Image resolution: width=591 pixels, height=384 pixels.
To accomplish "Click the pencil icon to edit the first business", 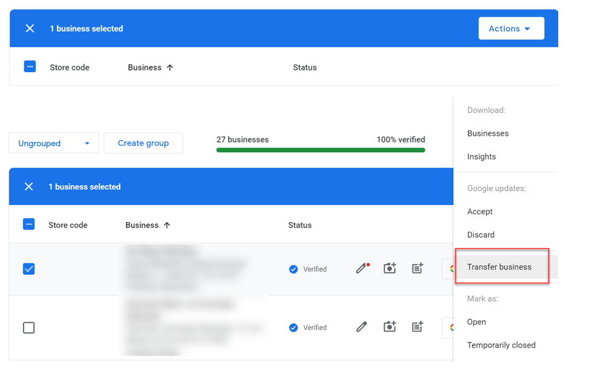I will point(361,269).
